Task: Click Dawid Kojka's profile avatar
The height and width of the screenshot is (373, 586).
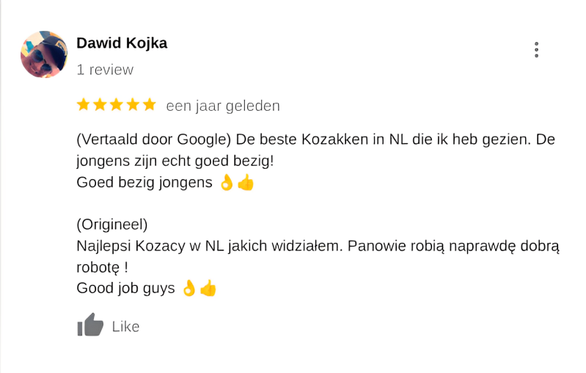Action: click(x=44, y=54)
